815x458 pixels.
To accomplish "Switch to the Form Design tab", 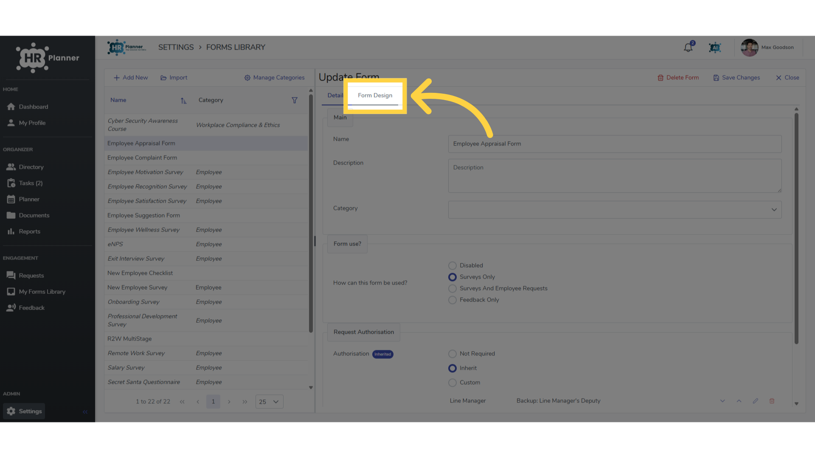I will tap(375, 95).
